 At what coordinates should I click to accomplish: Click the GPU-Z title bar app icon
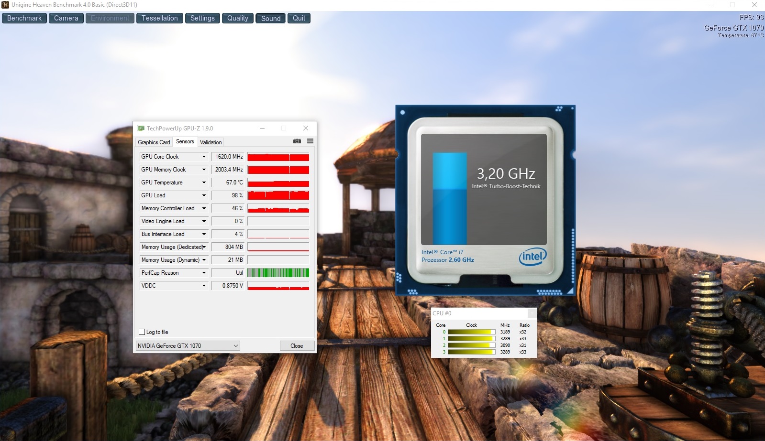141,128
